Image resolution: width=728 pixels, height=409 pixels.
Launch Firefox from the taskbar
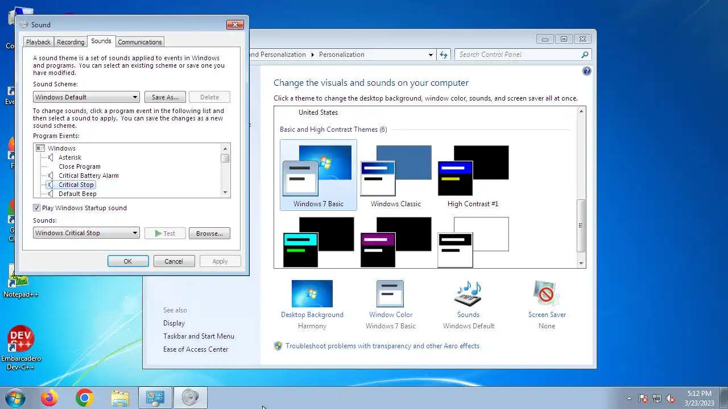[49, 398]
